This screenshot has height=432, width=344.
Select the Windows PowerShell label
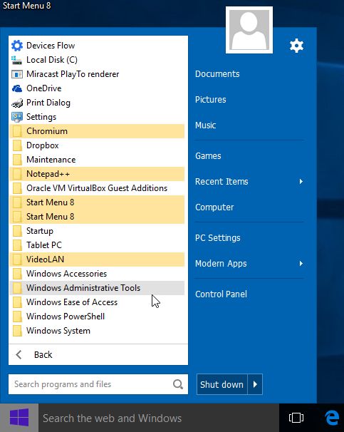point(66,317)
